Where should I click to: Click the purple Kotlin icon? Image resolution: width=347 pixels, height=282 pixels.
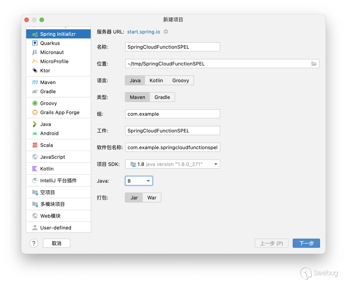point(35,169)
